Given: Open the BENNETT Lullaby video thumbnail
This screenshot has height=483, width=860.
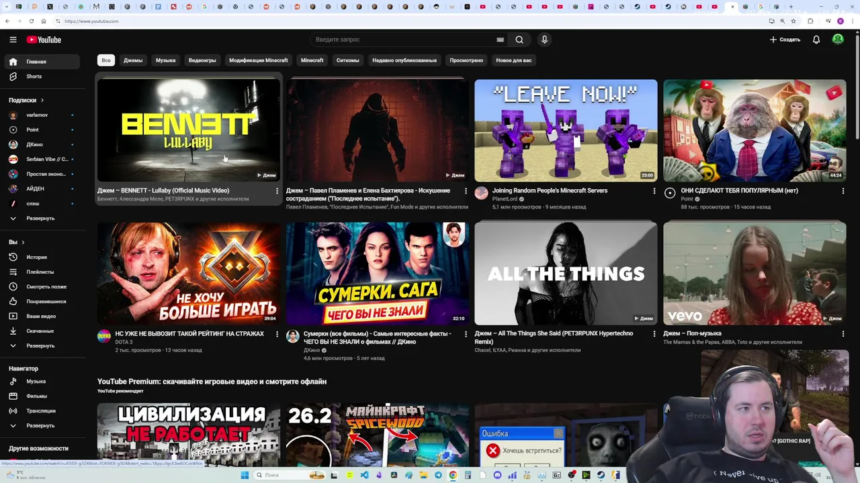Looking at the screenshot, I should coord(189,130).
